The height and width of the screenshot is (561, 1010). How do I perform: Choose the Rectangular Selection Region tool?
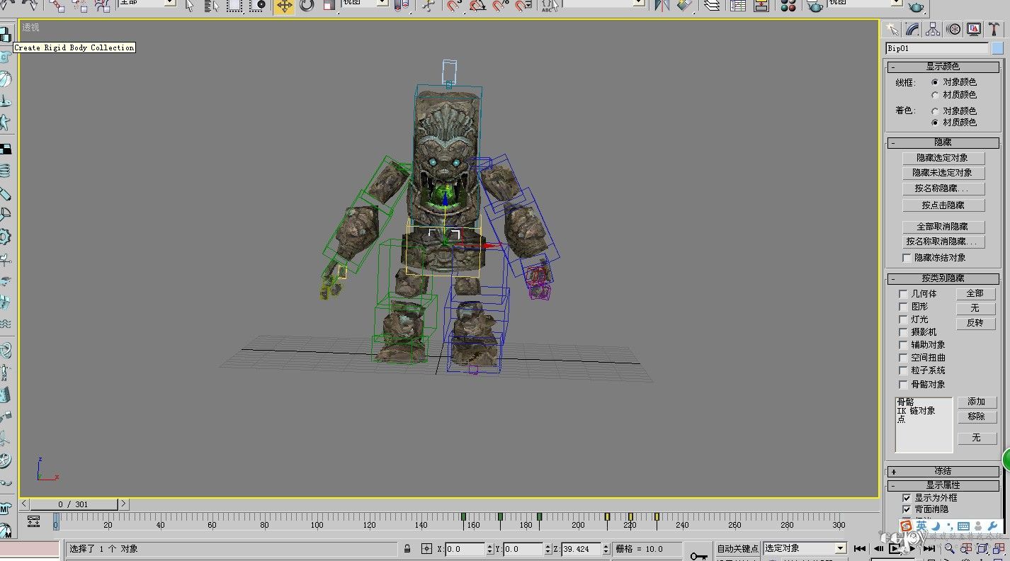pos(234,6)
